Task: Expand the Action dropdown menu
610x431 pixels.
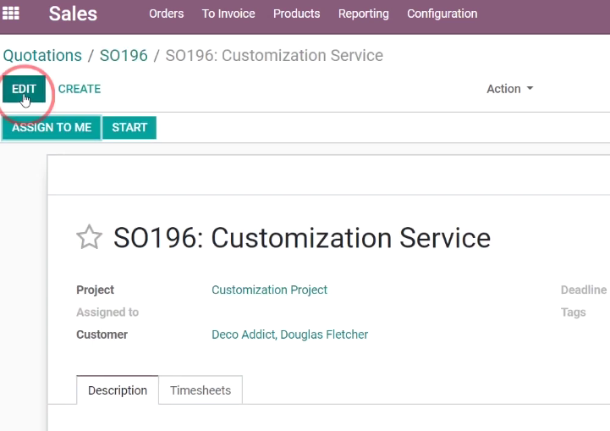Action: pos(509,89)
